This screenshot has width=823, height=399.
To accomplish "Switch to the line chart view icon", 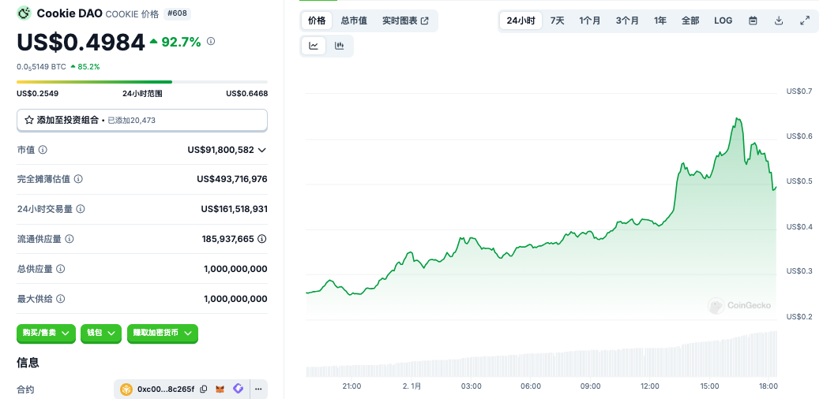I will [x=314, y=46].
